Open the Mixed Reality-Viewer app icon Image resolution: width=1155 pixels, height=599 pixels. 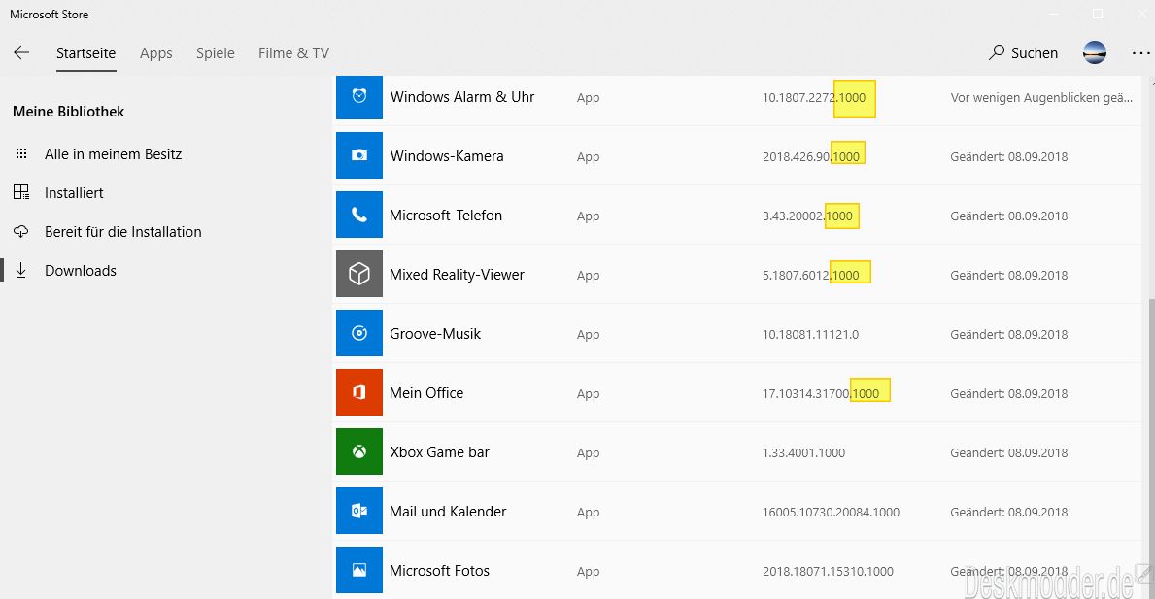(358, 274)
